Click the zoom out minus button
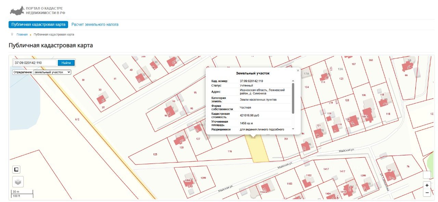 click(x=427, y=193)
